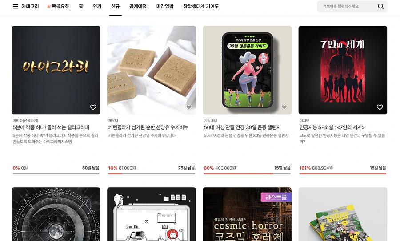This screenshot has width=400, height=241.
Task: Click the red N badge beside 팬콜요청
Action: point(48,7)
